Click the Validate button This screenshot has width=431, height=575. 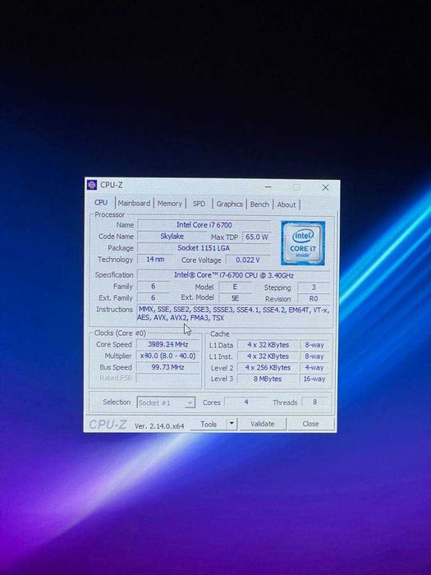tap(263, 424)
